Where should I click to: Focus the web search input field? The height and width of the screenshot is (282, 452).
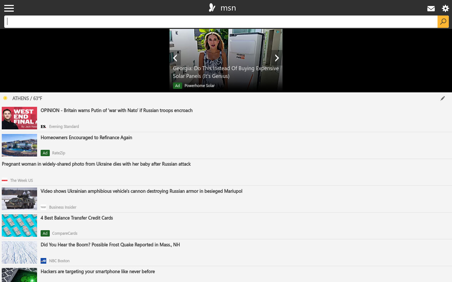tap(221, 22)
